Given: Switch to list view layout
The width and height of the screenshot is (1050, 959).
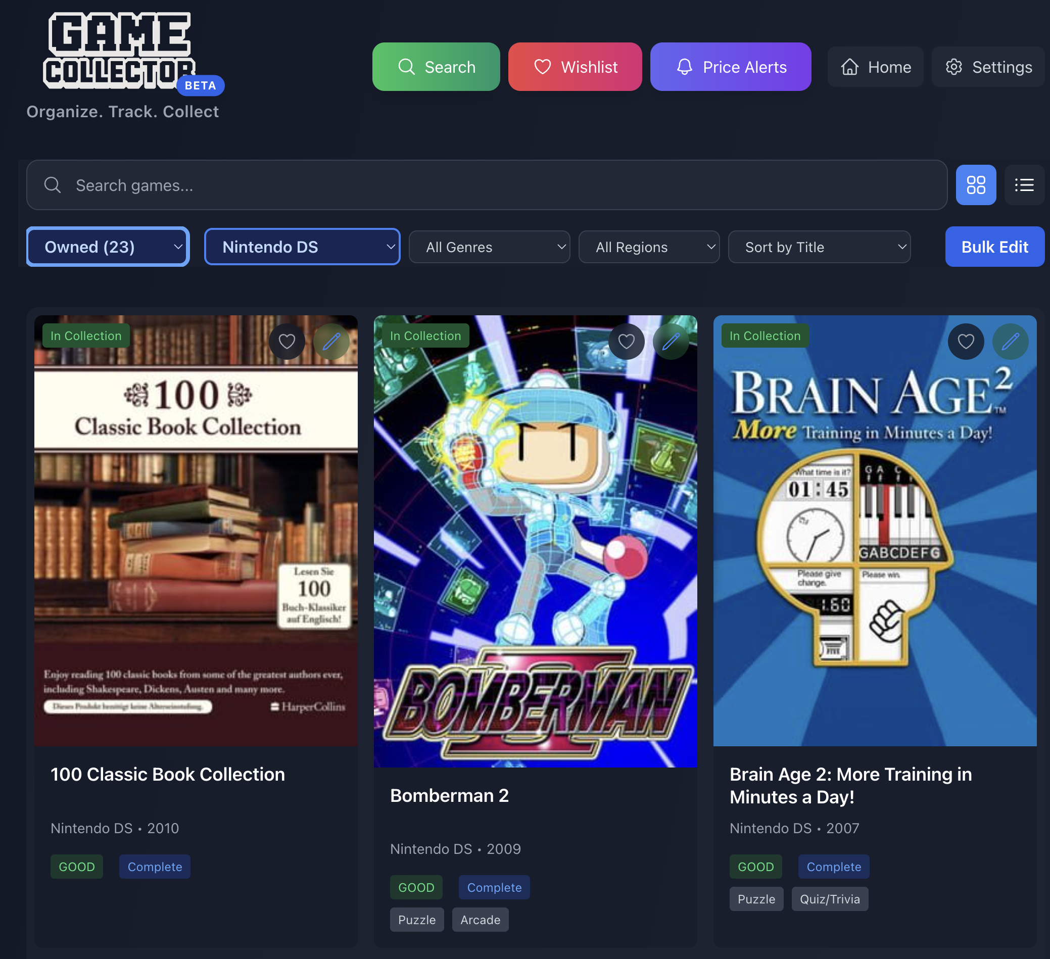Looking at the screenshot, I should click(1023, 185).
